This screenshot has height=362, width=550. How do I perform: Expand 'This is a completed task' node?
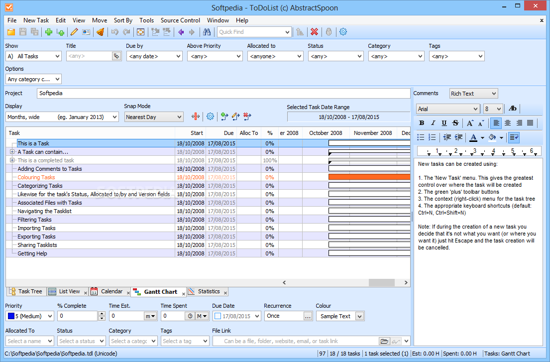pyautogui.click(x=12, y=160)
